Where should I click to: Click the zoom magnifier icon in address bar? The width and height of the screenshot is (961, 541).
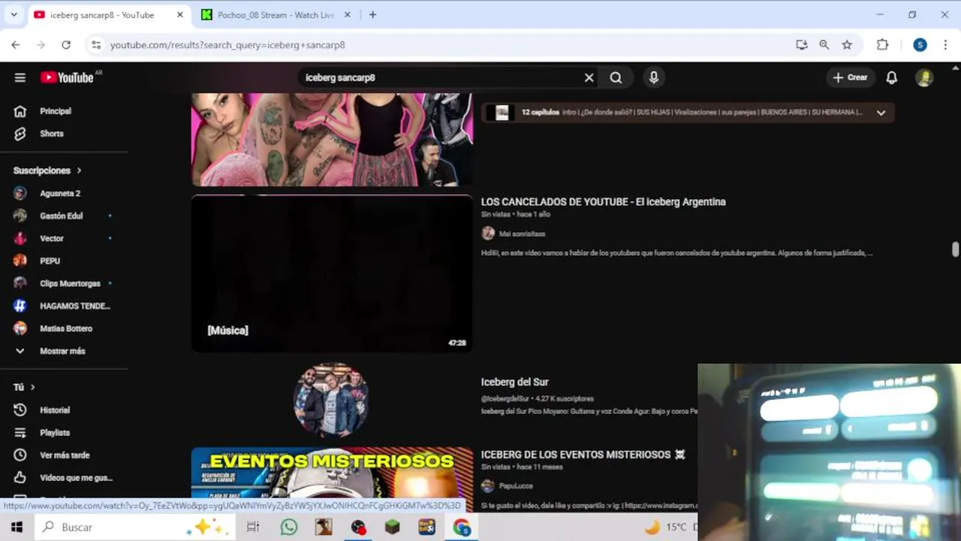pos(824,45)
